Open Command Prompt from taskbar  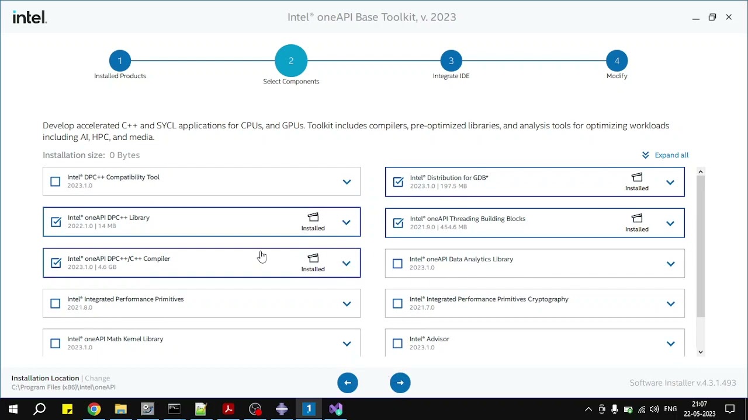[x=174, y=409]
